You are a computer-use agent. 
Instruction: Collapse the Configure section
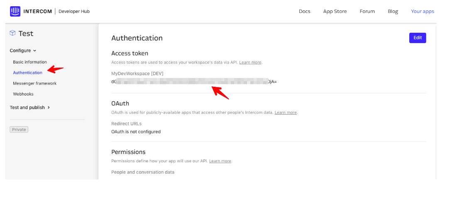(23, 51)
